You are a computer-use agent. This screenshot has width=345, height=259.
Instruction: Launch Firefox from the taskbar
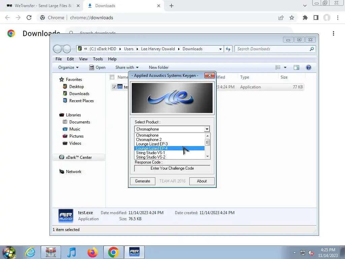click(92, 252)
